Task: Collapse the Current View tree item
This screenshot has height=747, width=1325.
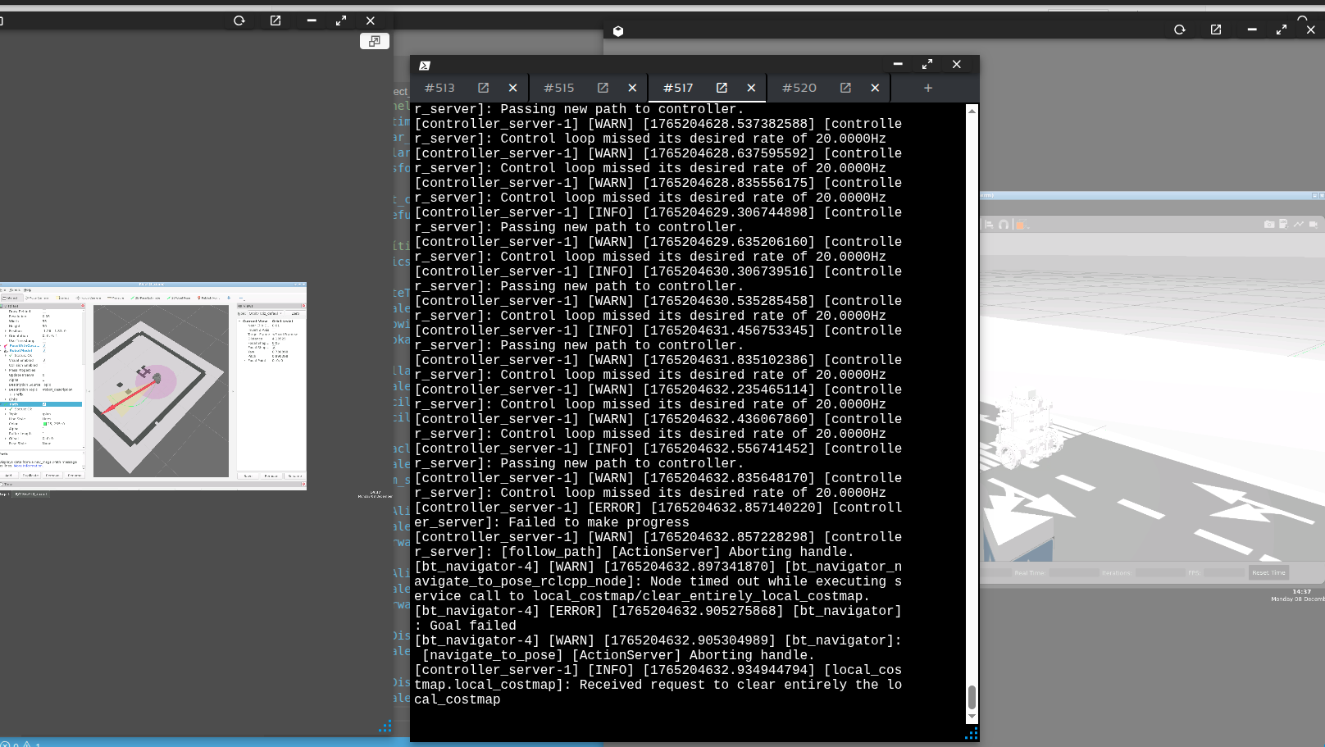Action: (239, 321)
